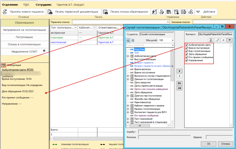Move attribute up with the up triangle button

(x=223, y=40)
